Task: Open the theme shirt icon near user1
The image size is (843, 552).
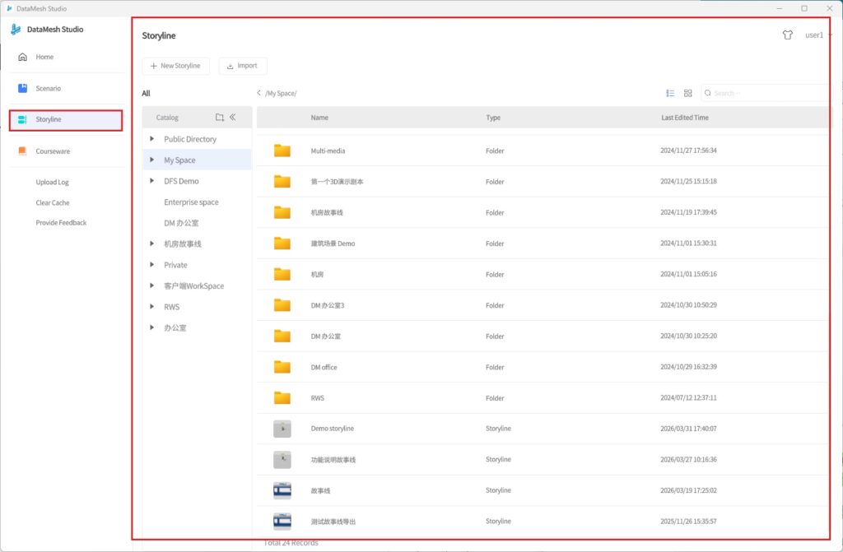Action: [787, 35]
